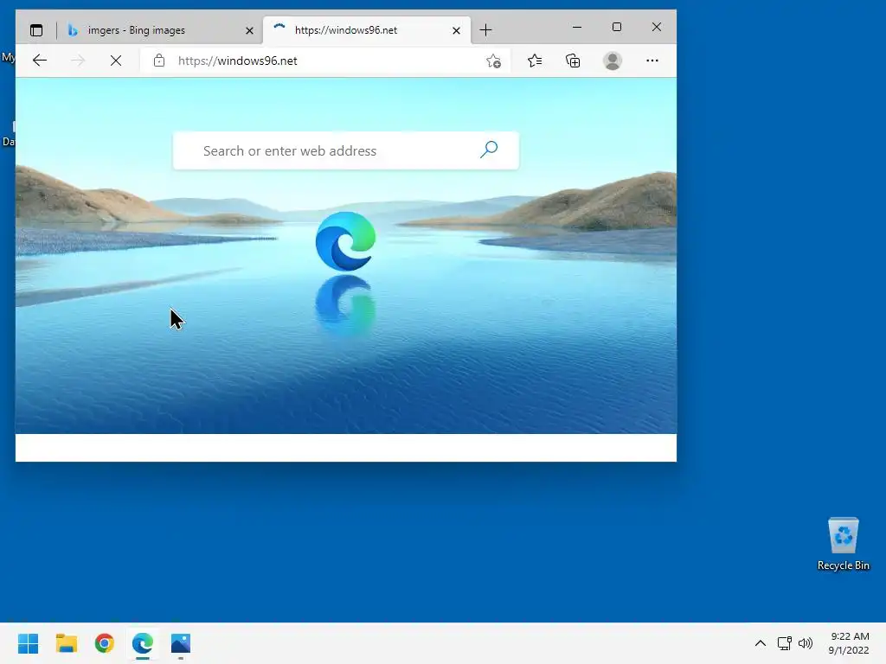Open network status tray icon
Viewport: 886px width, 664px height.
click(784, 643)
